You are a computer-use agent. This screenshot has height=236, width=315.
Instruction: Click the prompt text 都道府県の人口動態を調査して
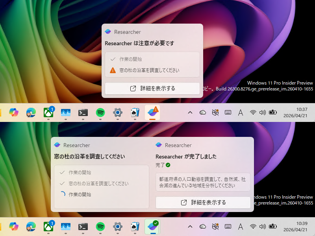coord(203,182)
